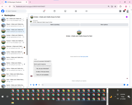Viewport: 132px width, 105px height.
Task: Open the Mommas conversation
Action: 13,47
